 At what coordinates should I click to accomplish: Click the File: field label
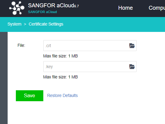pos(21,45)
